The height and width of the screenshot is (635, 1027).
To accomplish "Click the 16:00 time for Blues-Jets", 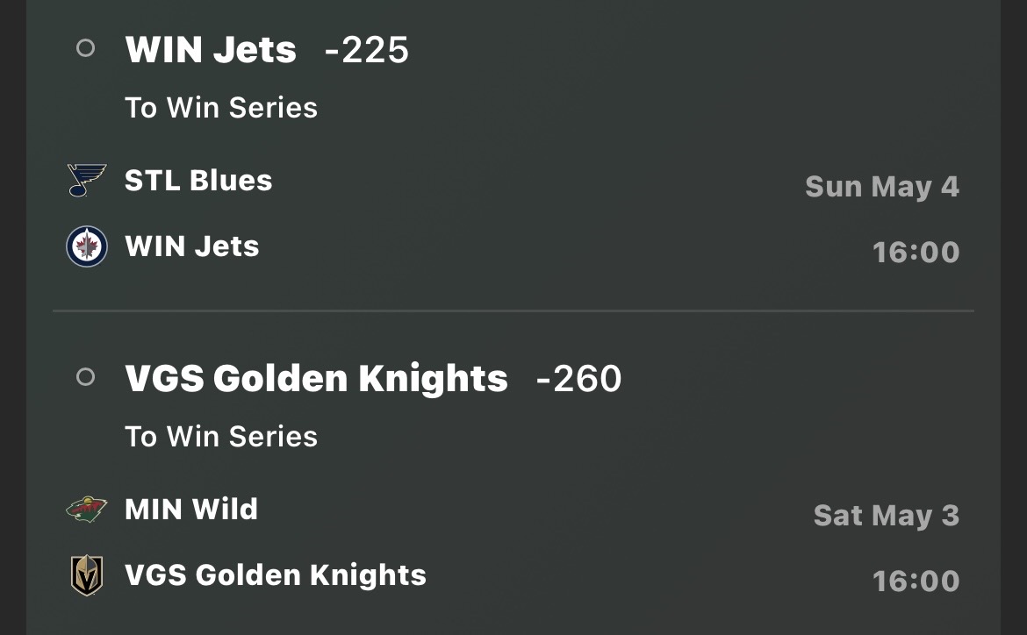I will (916, 252).
